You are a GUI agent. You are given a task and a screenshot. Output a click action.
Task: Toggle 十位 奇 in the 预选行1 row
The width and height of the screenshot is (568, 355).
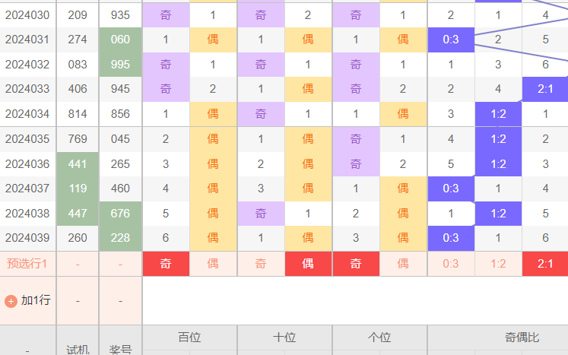tap(261, 264)
